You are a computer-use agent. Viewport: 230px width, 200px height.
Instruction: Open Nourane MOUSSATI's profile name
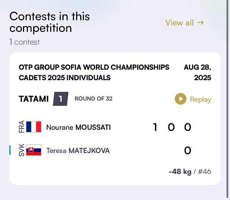[x=79, y=127]
